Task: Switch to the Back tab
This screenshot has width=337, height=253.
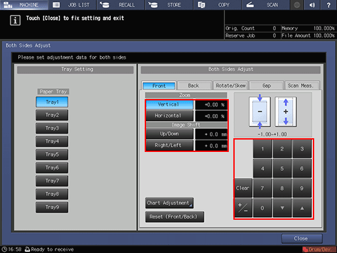Action: 194,85
